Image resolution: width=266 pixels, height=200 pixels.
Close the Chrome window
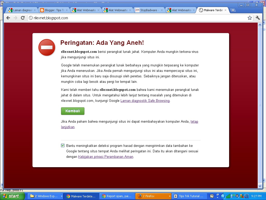[x=257, y=5]
